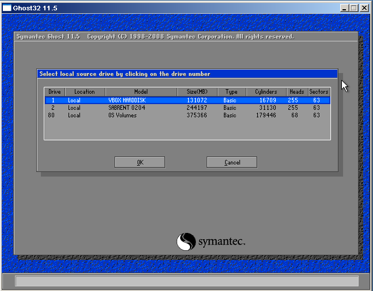The width and height of the screenshot is (373, 291).
Task: Maximize the Ghost32 11.5 window
Action: (x=354, y=8)
